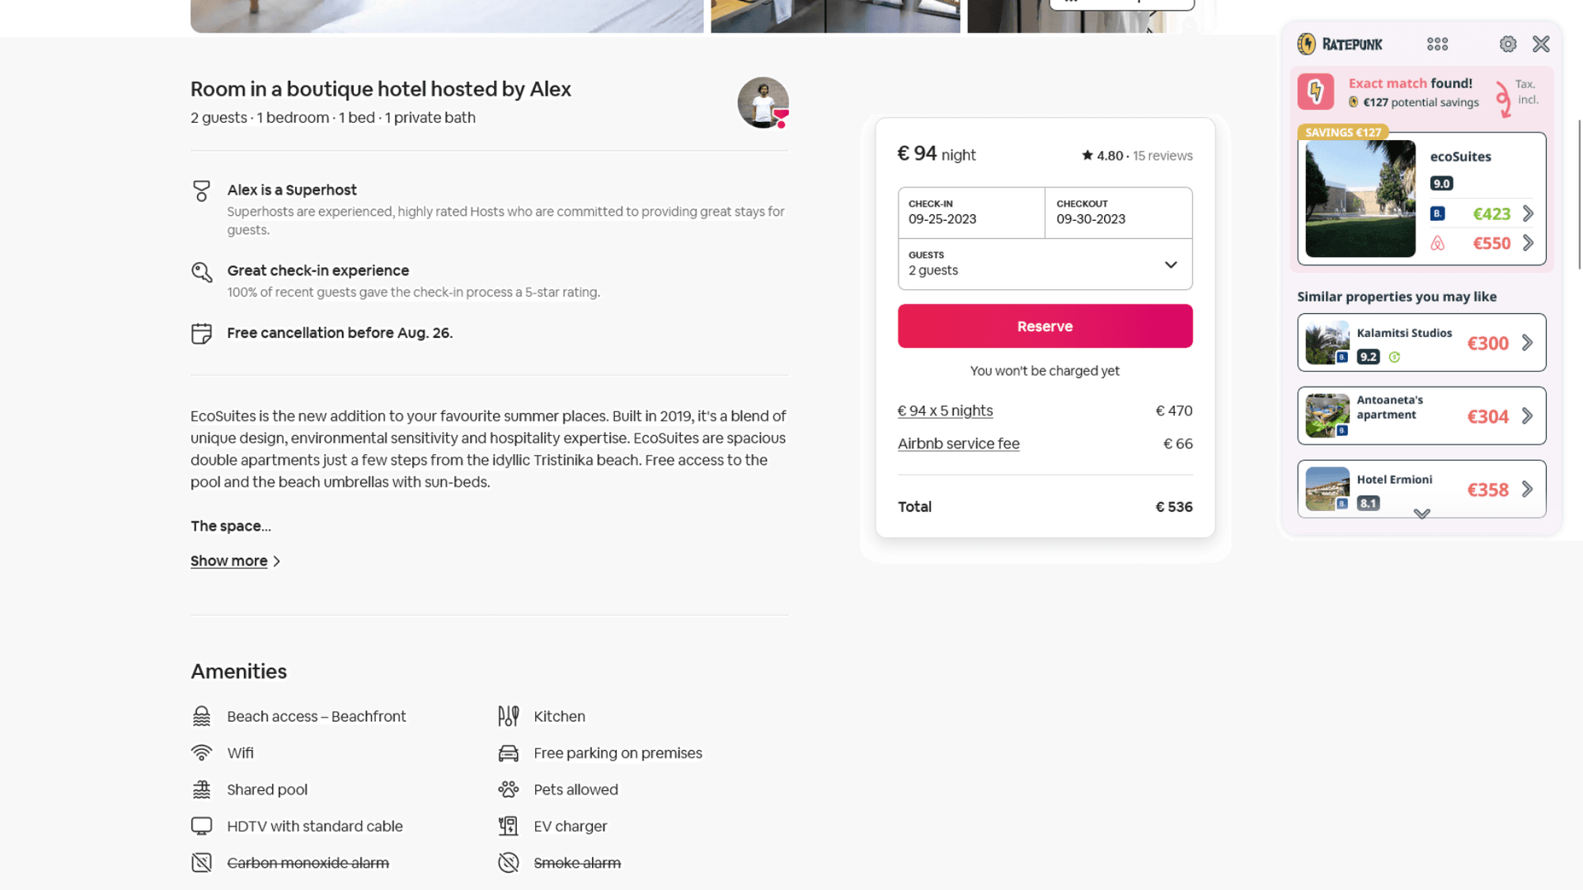The image size is (1583, 890).
Task: Click the EV charger amenity icon
Action: point(508,826)
